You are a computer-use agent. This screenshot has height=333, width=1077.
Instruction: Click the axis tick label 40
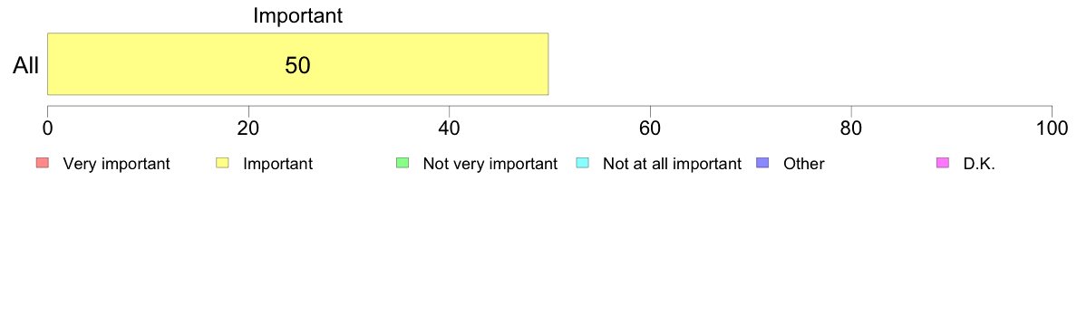tap(450, 128)
